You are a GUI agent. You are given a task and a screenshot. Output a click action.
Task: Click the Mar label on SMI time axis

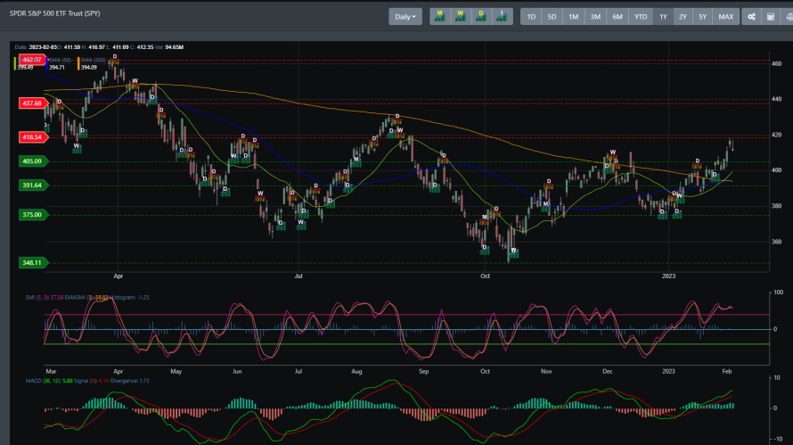tap(51, 372)
